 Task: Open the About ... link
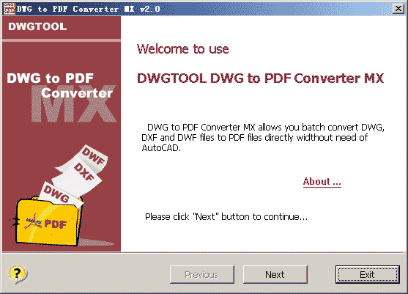[322, 182]
